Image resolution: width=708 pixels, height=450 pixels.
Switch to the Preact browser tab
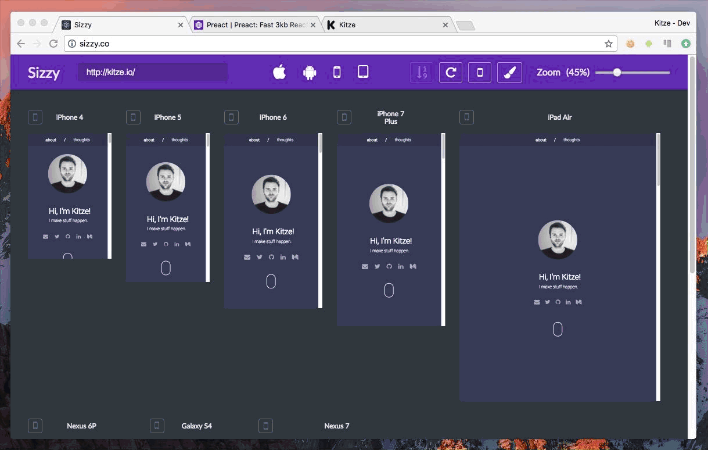point(254,25)
